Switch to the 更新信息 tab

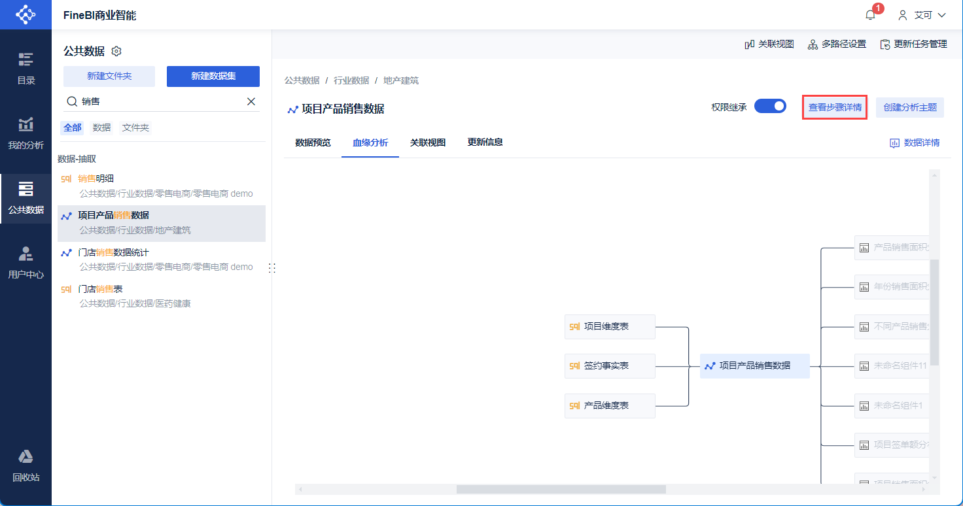pos(485,142)
